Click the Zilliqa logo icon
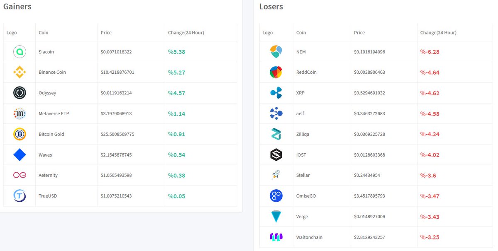The width and height of the screenshot is (498, 251). [x=277, y=134]
